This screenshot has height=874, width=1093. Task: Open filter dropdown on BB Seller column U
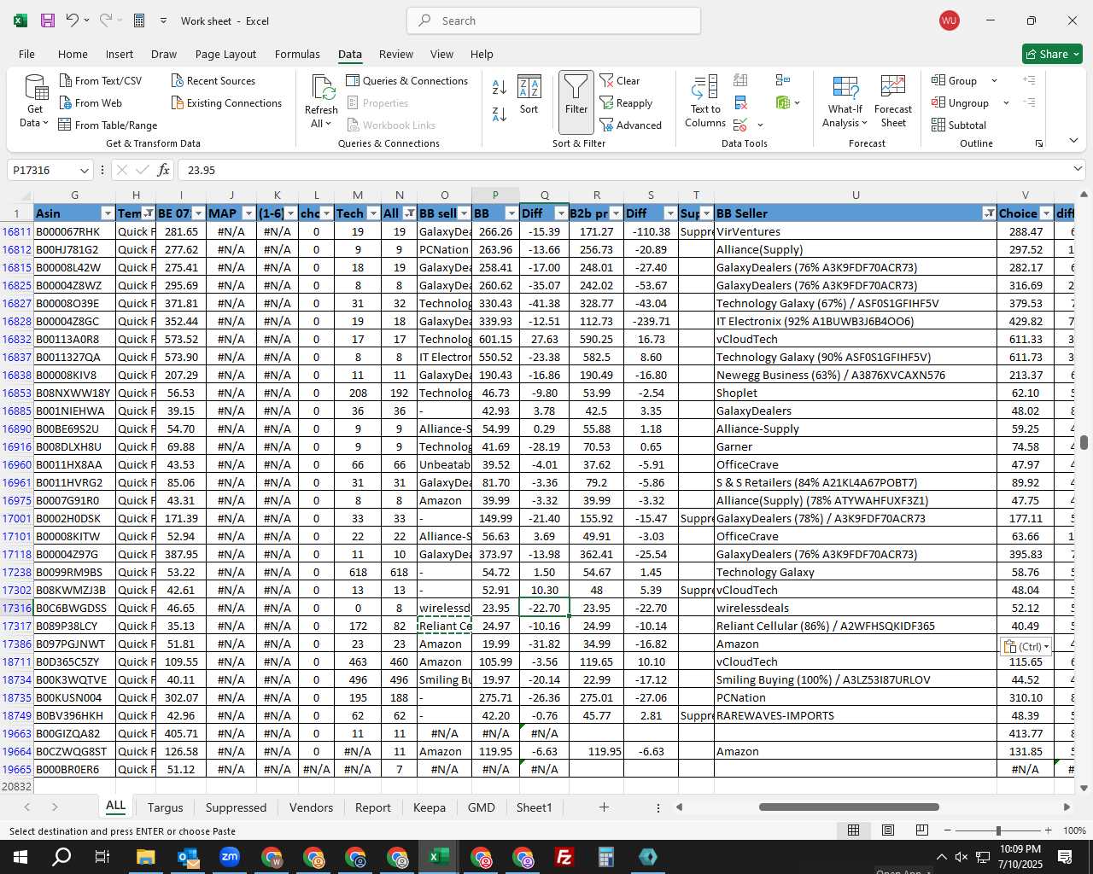point(989,213)
